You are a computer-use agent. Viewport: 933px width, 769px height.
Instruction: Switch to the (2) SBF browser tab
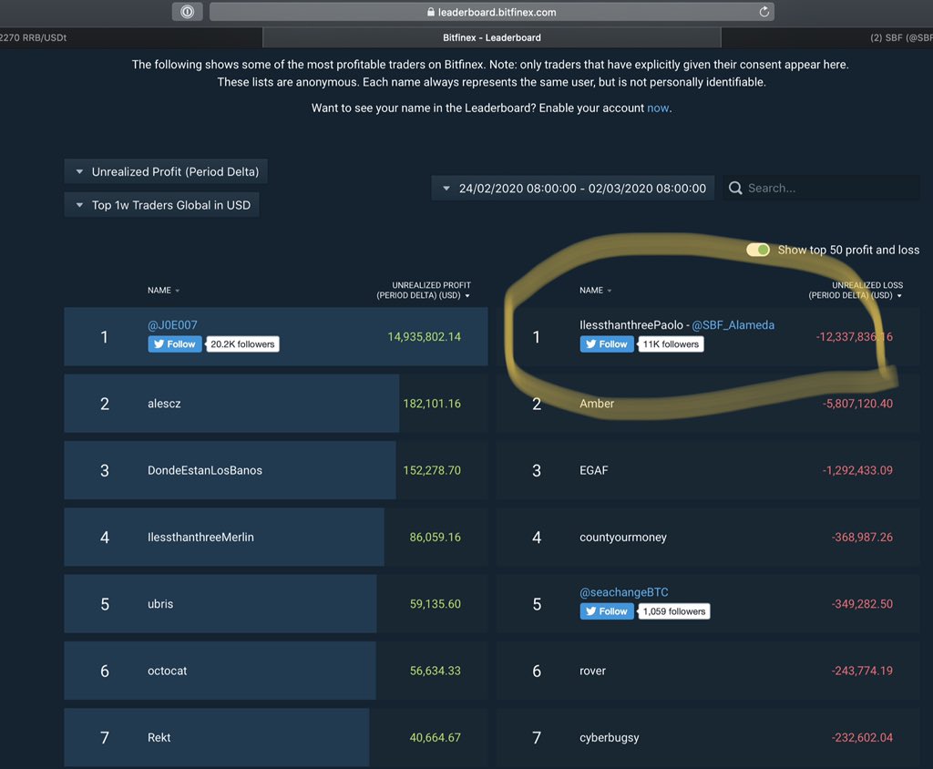(827, 37)
